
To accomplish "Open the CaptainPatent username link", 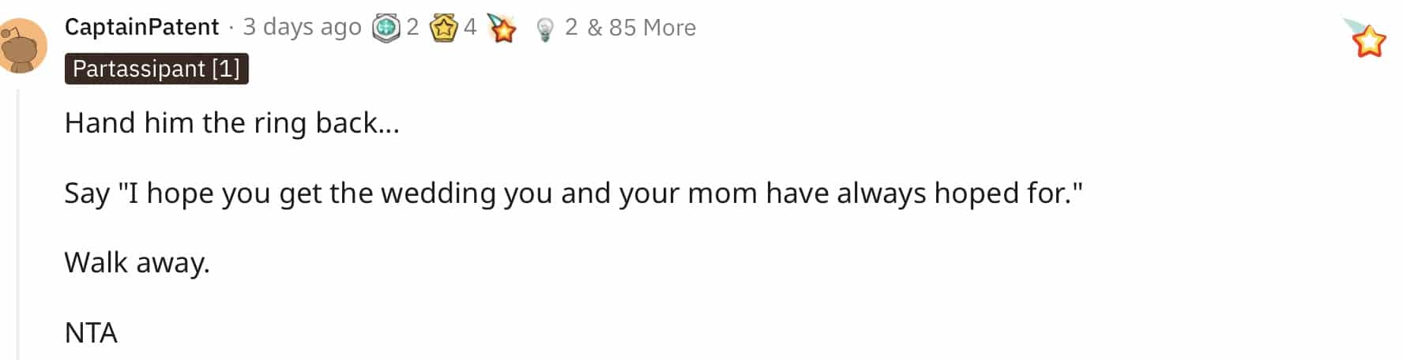I will click(141, 27).
